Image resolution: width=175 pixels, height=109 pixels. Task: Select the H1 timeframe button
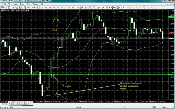tap(58, 8)
